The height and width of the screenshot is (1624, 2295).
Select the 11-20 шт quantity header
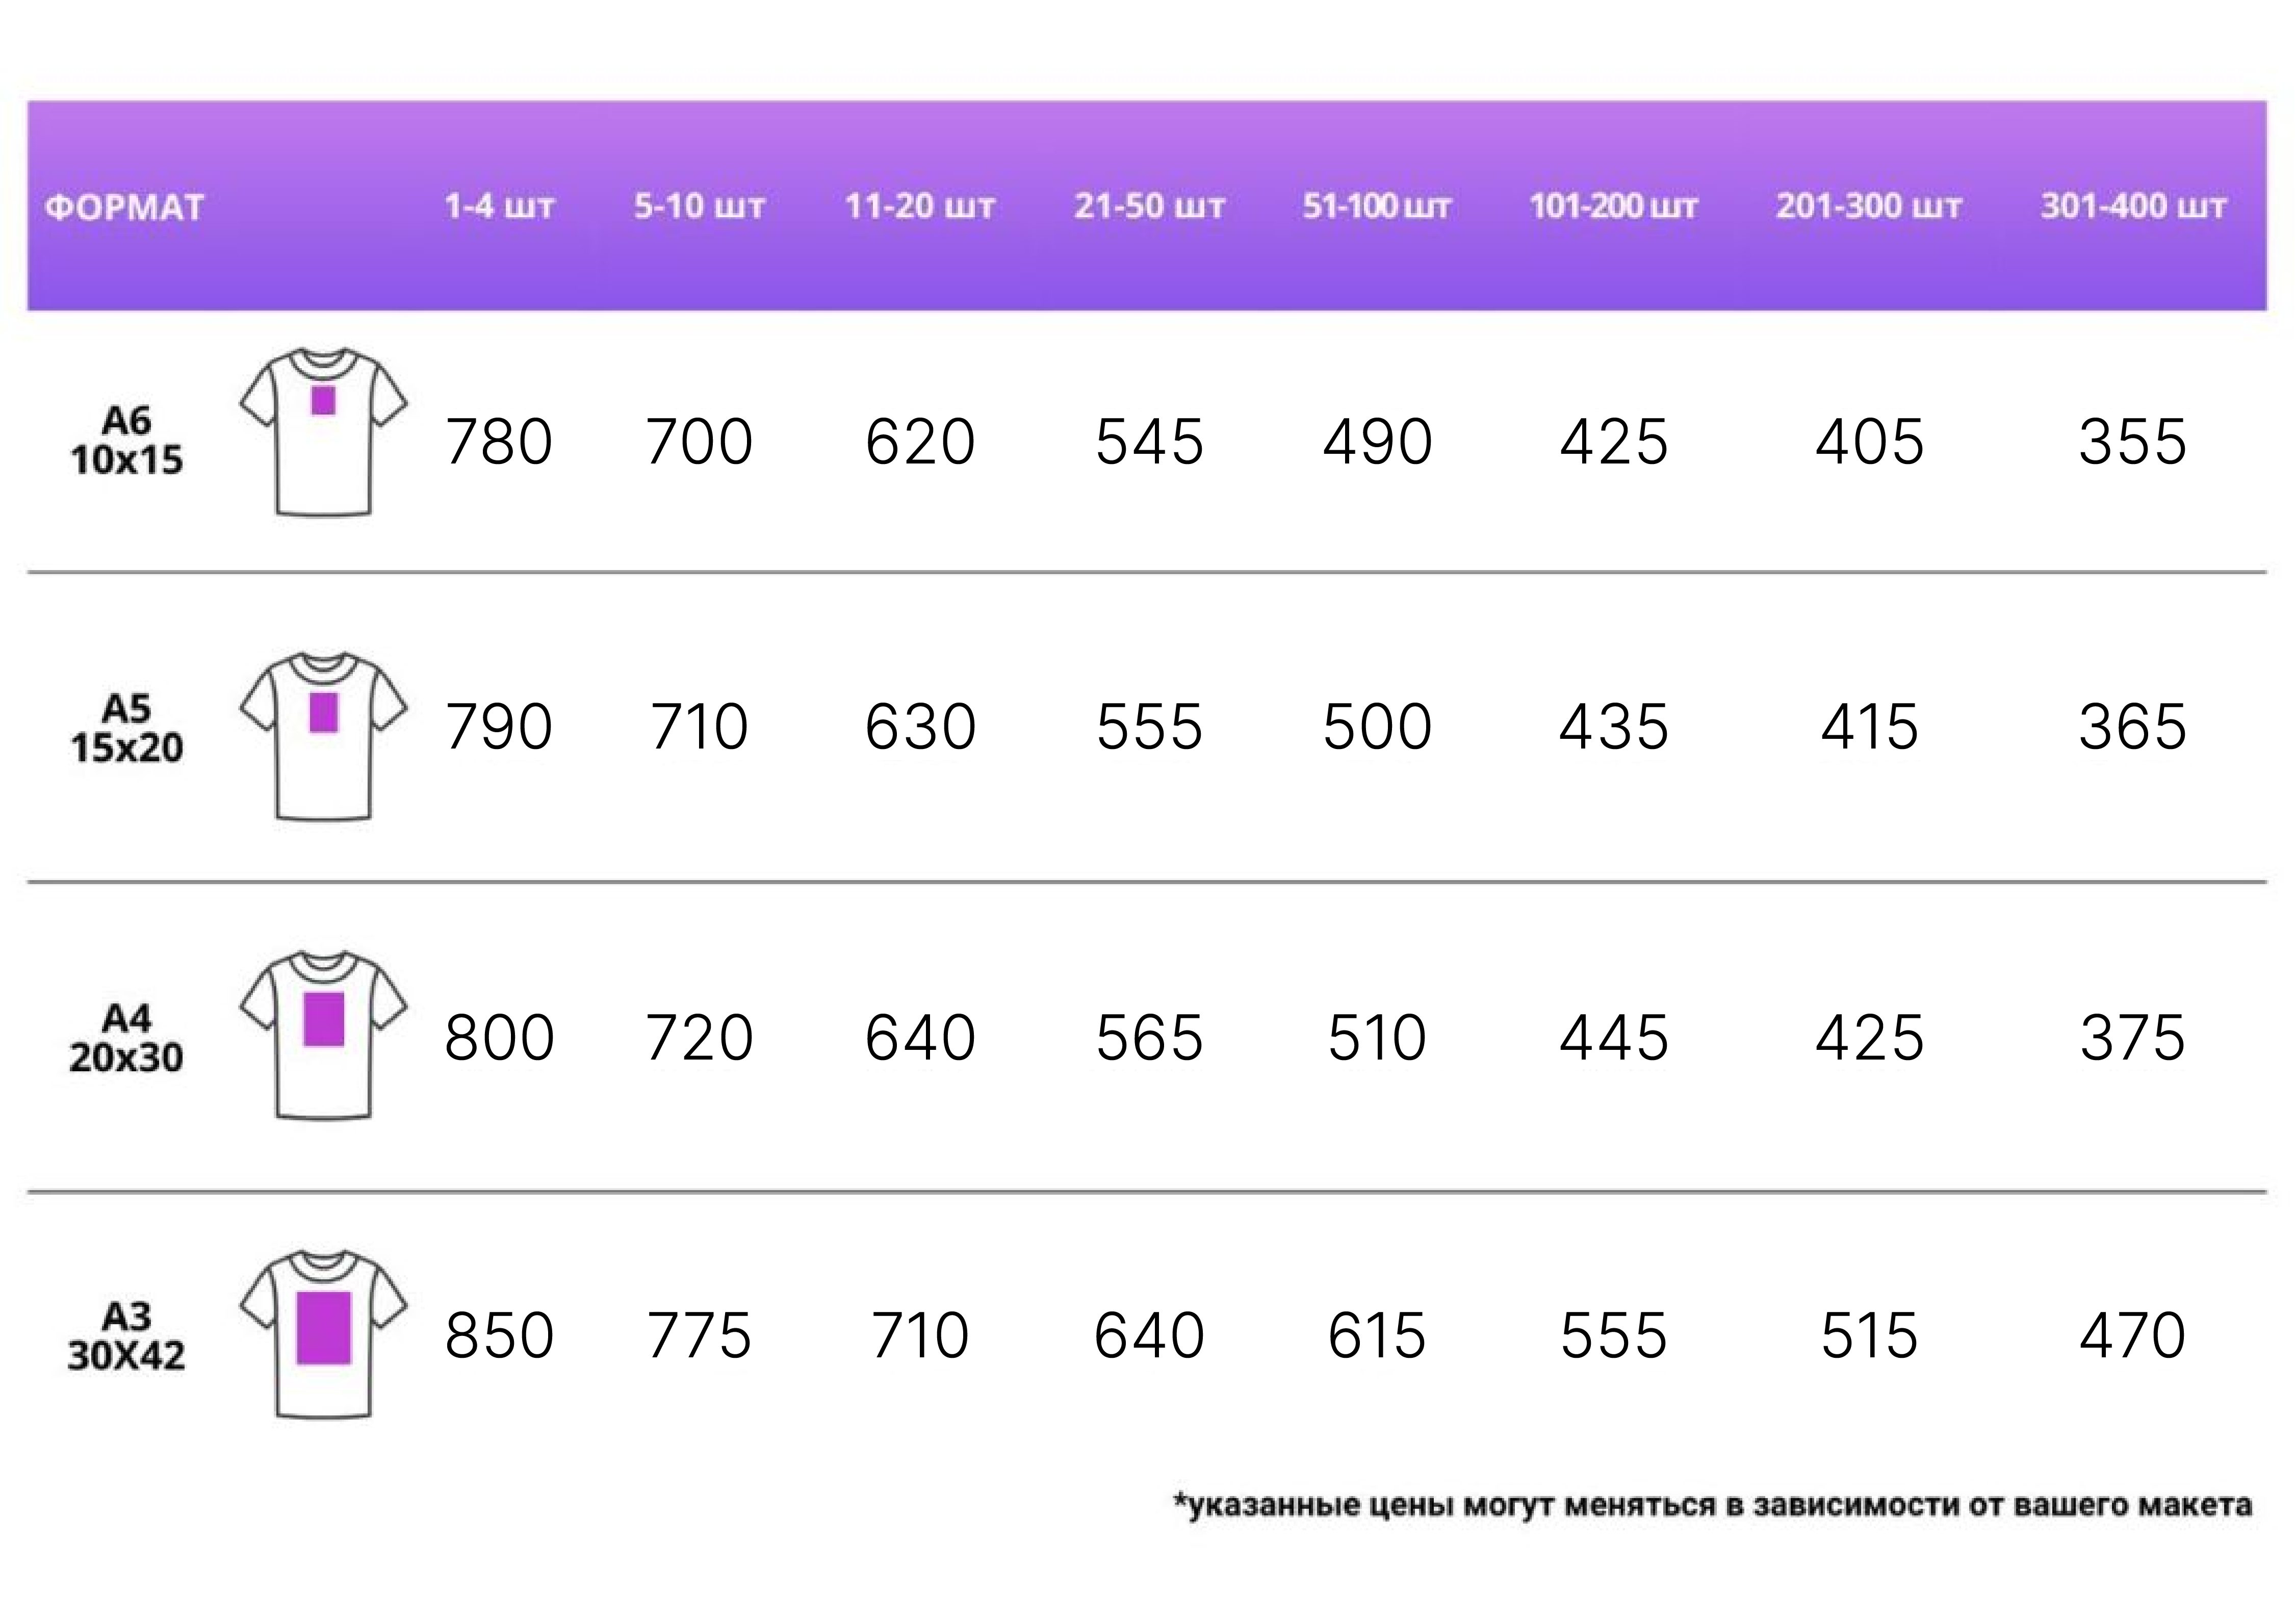[x=920, y=207]
